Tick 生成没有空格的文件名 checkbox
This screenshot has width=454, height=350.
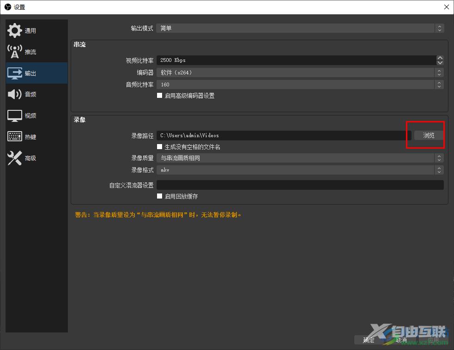coord(159,147)
